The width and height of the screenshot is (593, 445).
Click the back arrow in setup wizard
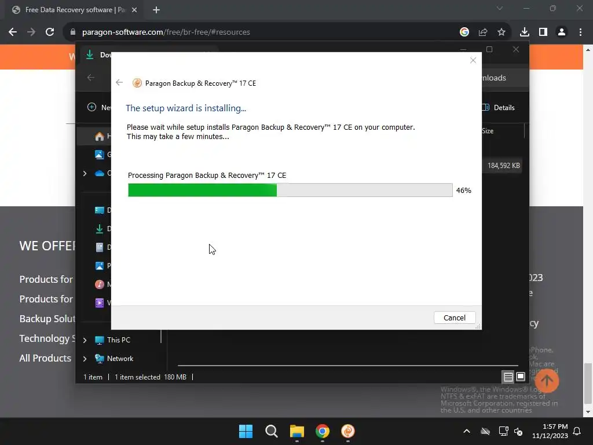point(119,82)
